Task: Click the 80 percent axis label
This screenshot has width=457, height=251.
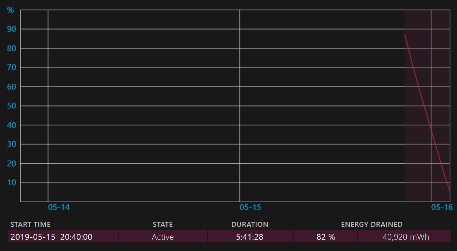Action: (x=12, y=48)
